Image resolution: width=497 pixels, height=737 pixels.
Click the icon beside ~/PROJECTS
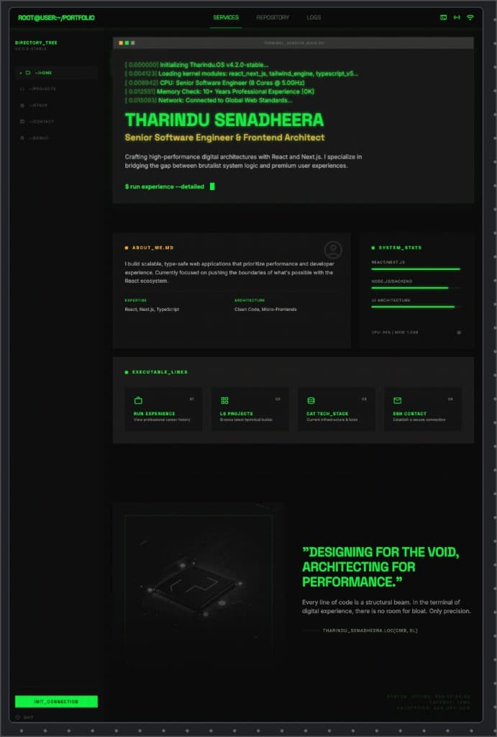click(22, 89)
